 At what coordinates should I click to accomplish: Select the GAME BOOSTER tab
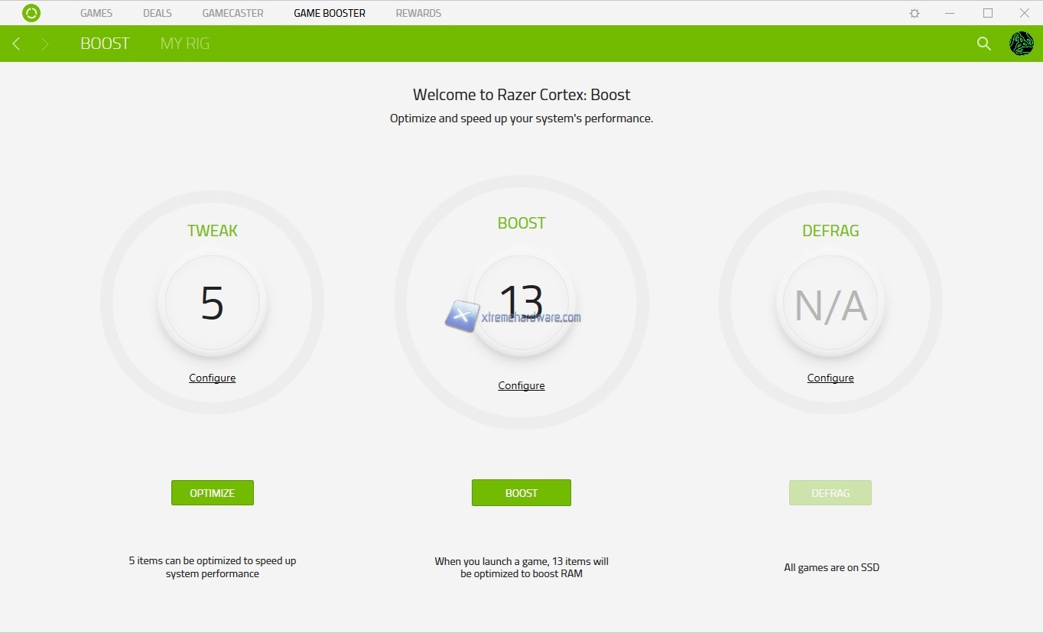click(330, 13)
